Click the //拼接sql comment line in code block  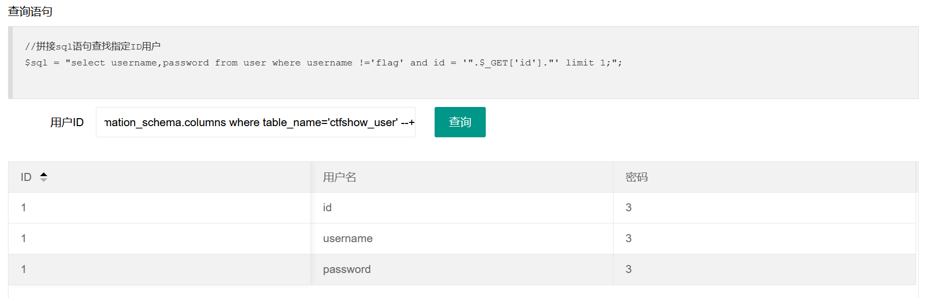click(x=93, y=46)
